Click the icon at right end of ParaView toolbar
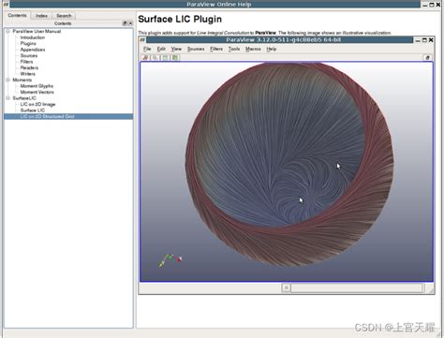The width and height of the screenshot is (444, 338). (x=428, y=58)
